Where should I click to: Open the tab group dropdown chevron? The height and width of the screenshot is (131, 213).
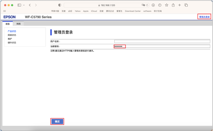point(24,5)
